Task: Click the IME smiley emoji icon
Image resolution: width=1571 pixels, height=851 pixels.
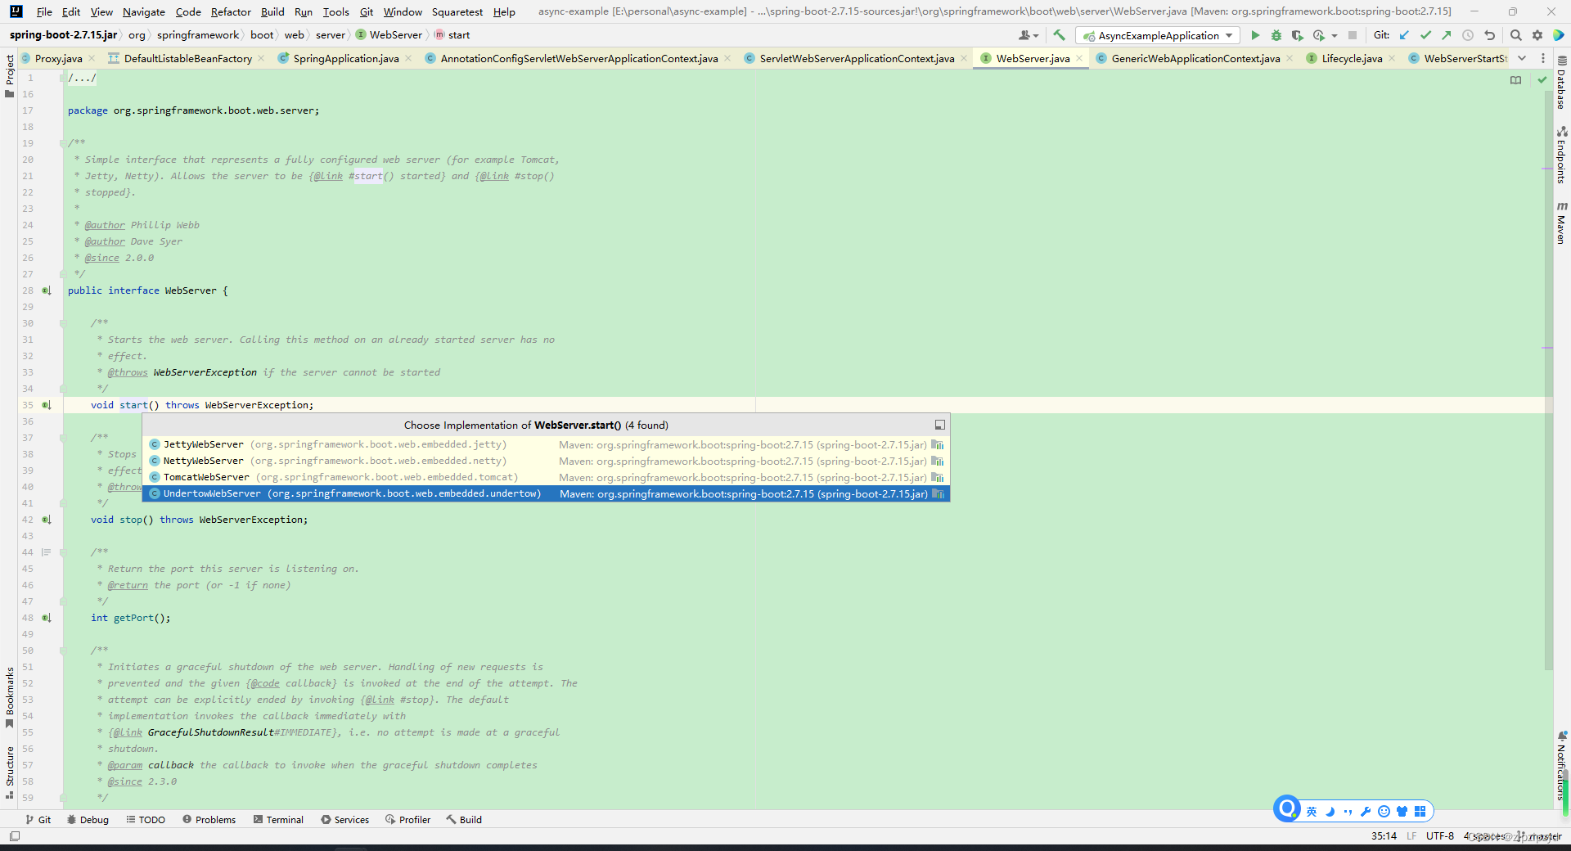Action: (1384, 811)
